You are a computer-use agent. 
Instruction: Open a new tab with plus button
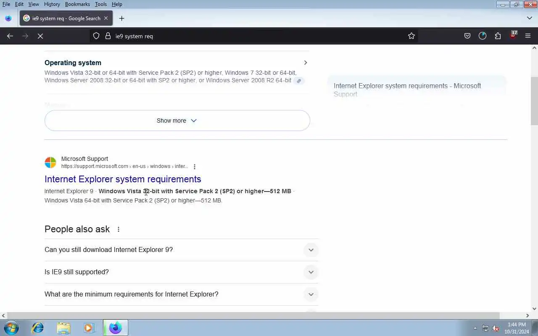[121, 18]
